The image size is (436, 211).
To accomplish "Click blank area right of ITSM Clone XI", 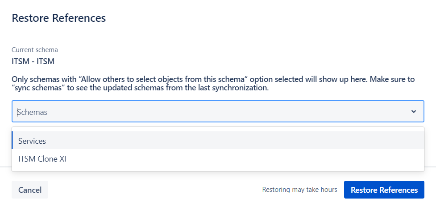I will [245, 159].
